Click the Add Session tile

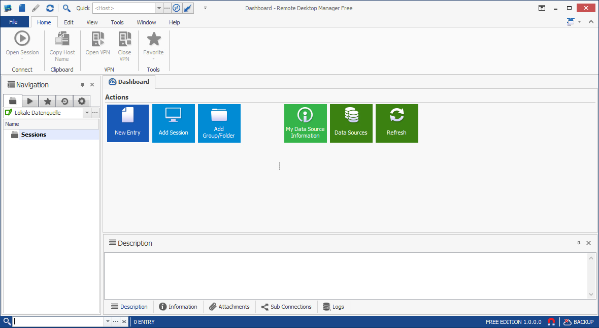pyautogui.click(x=173, y=123)
